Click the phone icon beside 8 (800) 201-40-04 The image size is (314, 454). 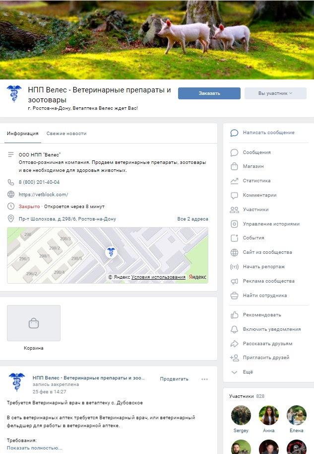click(x=11, y=182)
